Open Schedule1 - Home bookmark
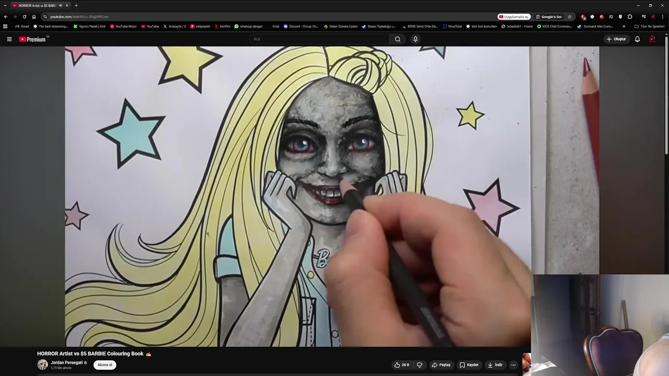Image resolution: width=669 pixels, height=376 pixels. point(517,26)
